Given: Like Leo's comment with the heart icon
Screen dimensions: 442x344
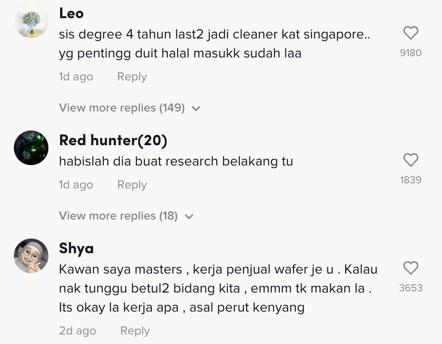Looking at the screenshot, I should 410,33.
